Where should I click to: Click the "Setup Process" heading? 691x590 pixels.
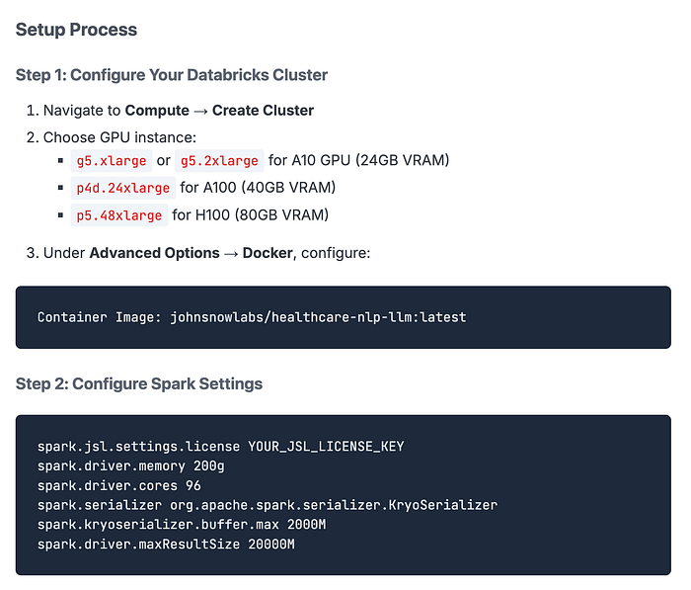(76, 30)
